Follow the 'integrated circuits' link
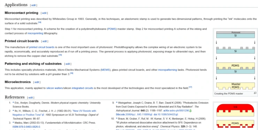258x130 pixels. pos(82,88)
